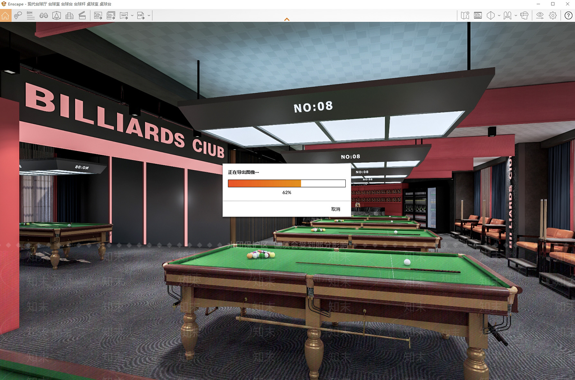Open the View Management pin icon
Screen dimensions: 575x380
(18, 15)
